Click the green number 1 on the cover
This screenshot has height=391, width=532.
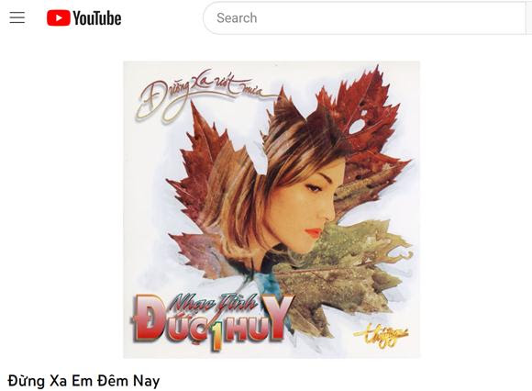point(216,336)
